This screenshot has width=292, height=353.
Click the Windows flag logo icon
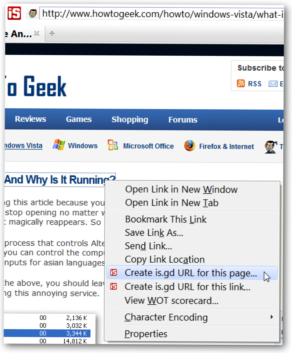(59, 145)
